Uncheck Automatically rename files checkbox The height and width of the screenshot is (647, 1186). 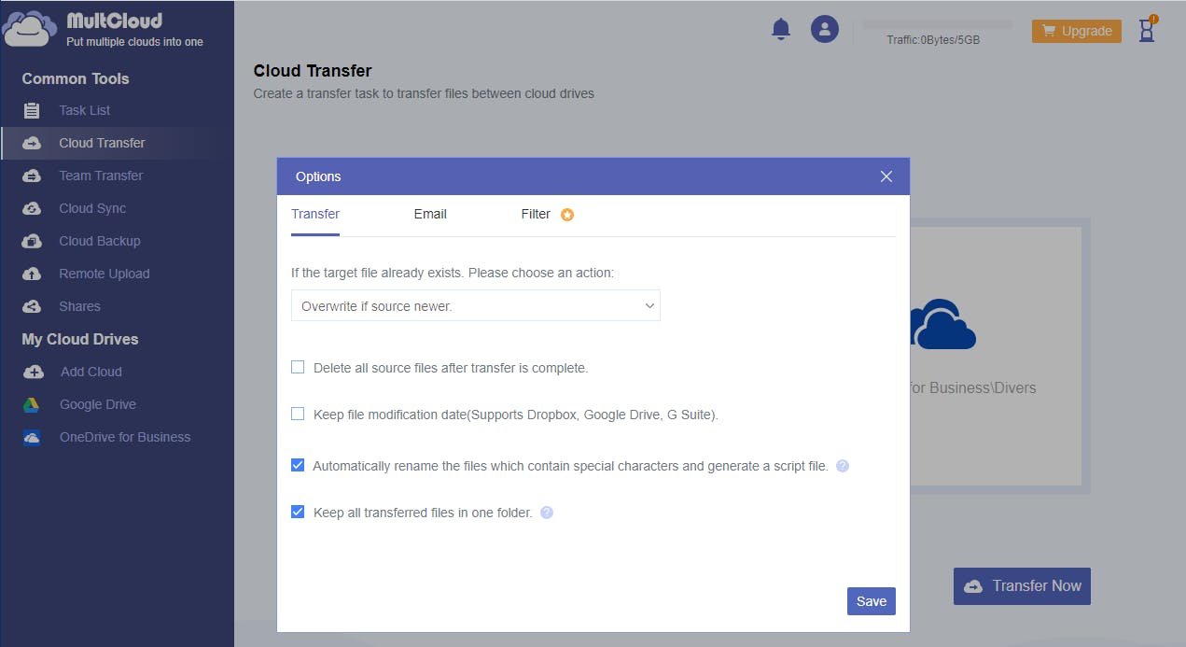click(x=298, y=465)
